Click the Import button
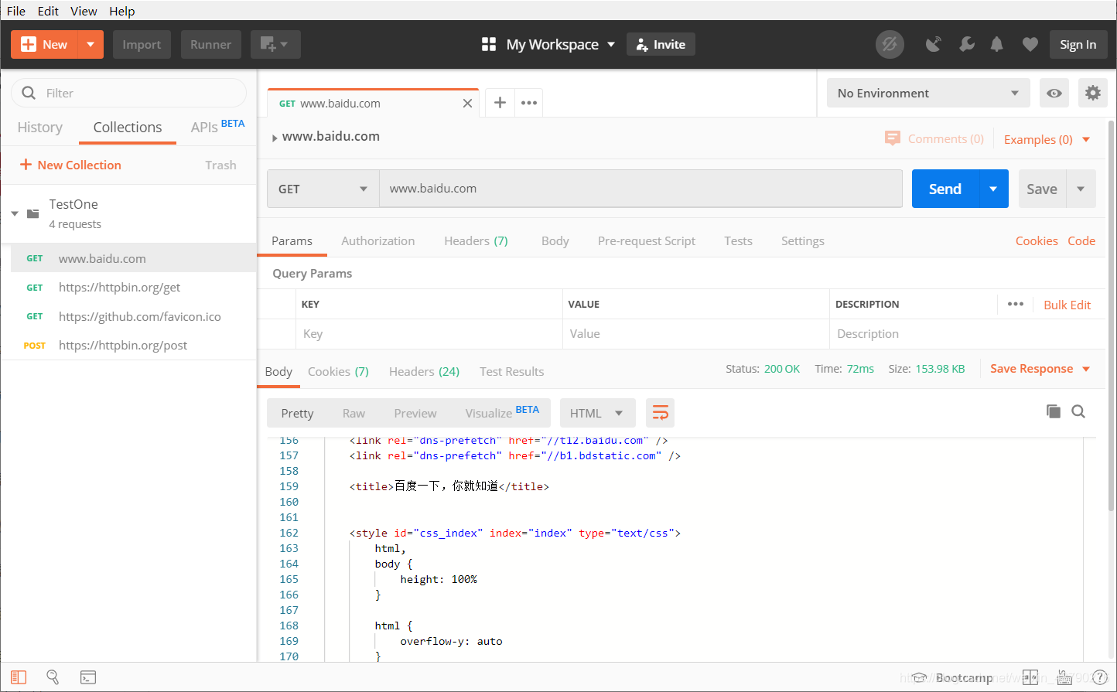Image resolution: width=1117 pixels, height=692 pixels. click(142, 44)
